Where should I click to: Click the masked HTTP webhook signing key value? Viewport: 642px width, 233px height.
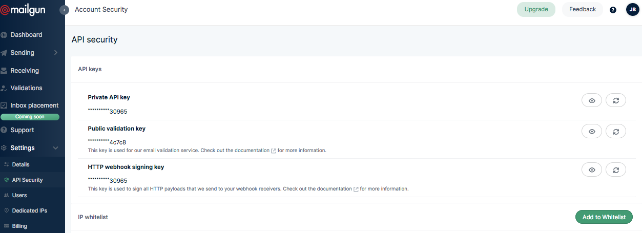(108, 181)
